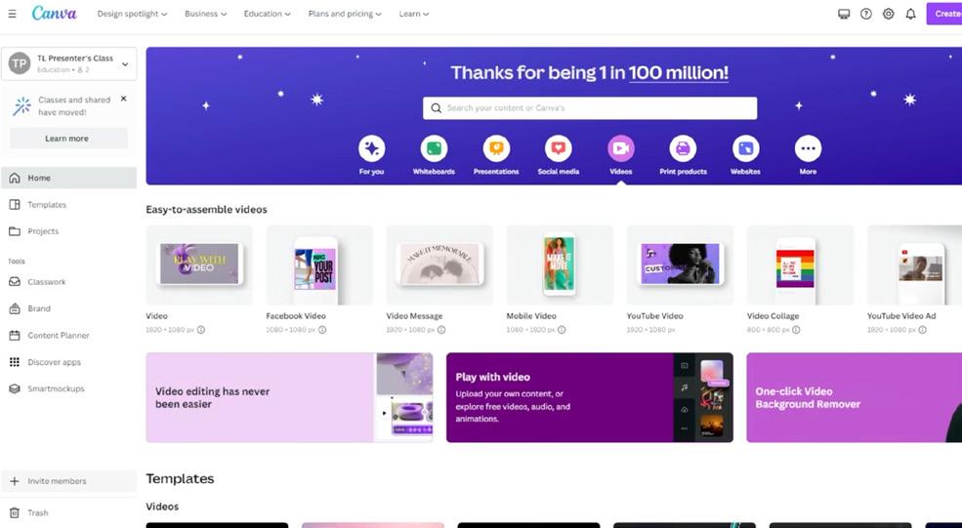The image size is (962, 528).
Task: Select the Websites category icon
Action: pyautogui.click(x=745, y=148)
